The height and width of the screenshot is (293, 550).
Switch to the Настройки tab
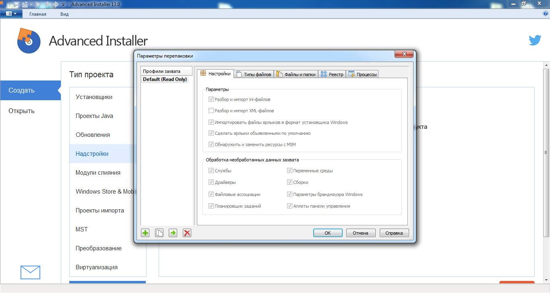215,74
